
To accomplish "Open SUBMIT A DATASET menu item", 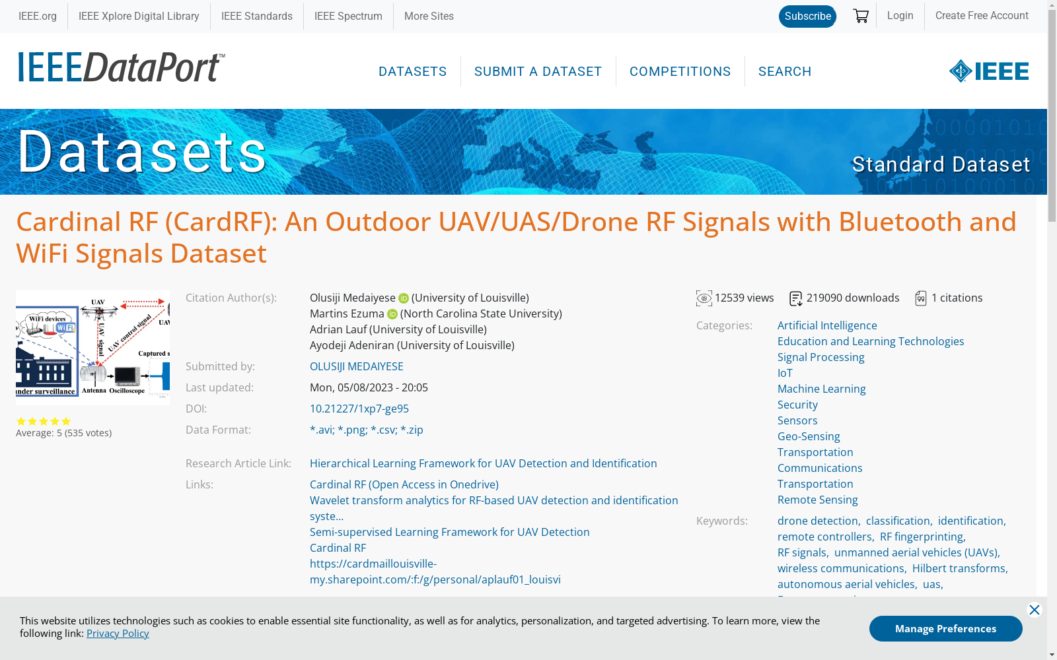I will click(538, 71).
